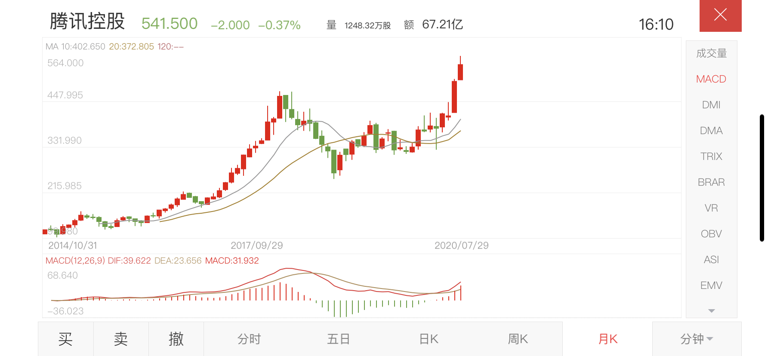Viewport: 771px width, 356px height.
Task: Switch to the 日K daily chart tab
Action: point(429,339)
